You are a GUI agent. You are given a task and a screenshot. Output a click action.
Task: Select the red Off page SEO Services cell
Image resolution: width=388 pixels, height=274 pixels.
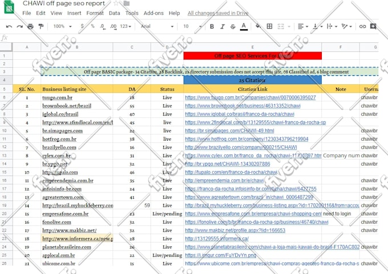pyautogui.click(x=252, y=56)
